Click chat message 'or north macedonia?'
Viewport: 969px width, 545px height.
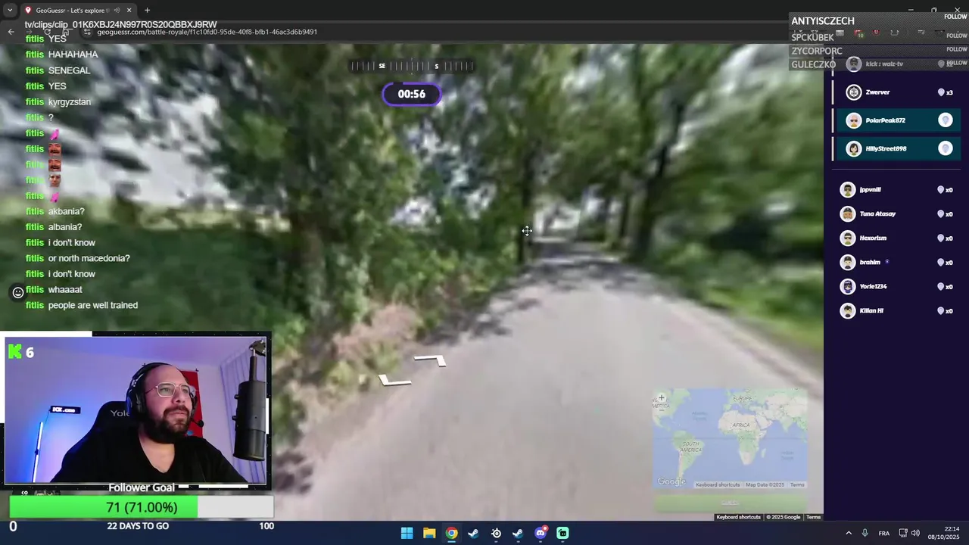click(x=89, y=258)
